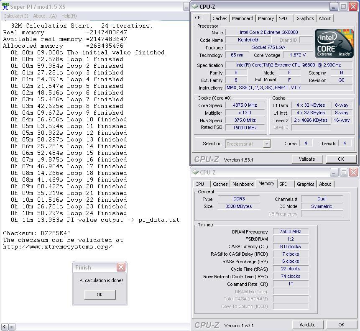360x331 pixels.
Task: Click the Cores value 4
Action: 306,143
